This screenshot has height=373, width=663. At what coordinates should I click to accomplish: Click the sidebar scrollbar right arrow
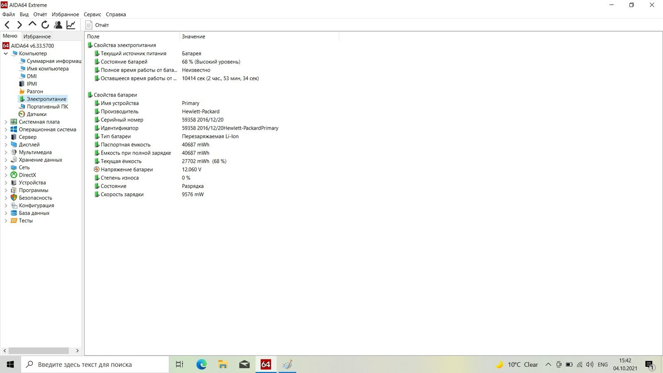pos(77,351)
